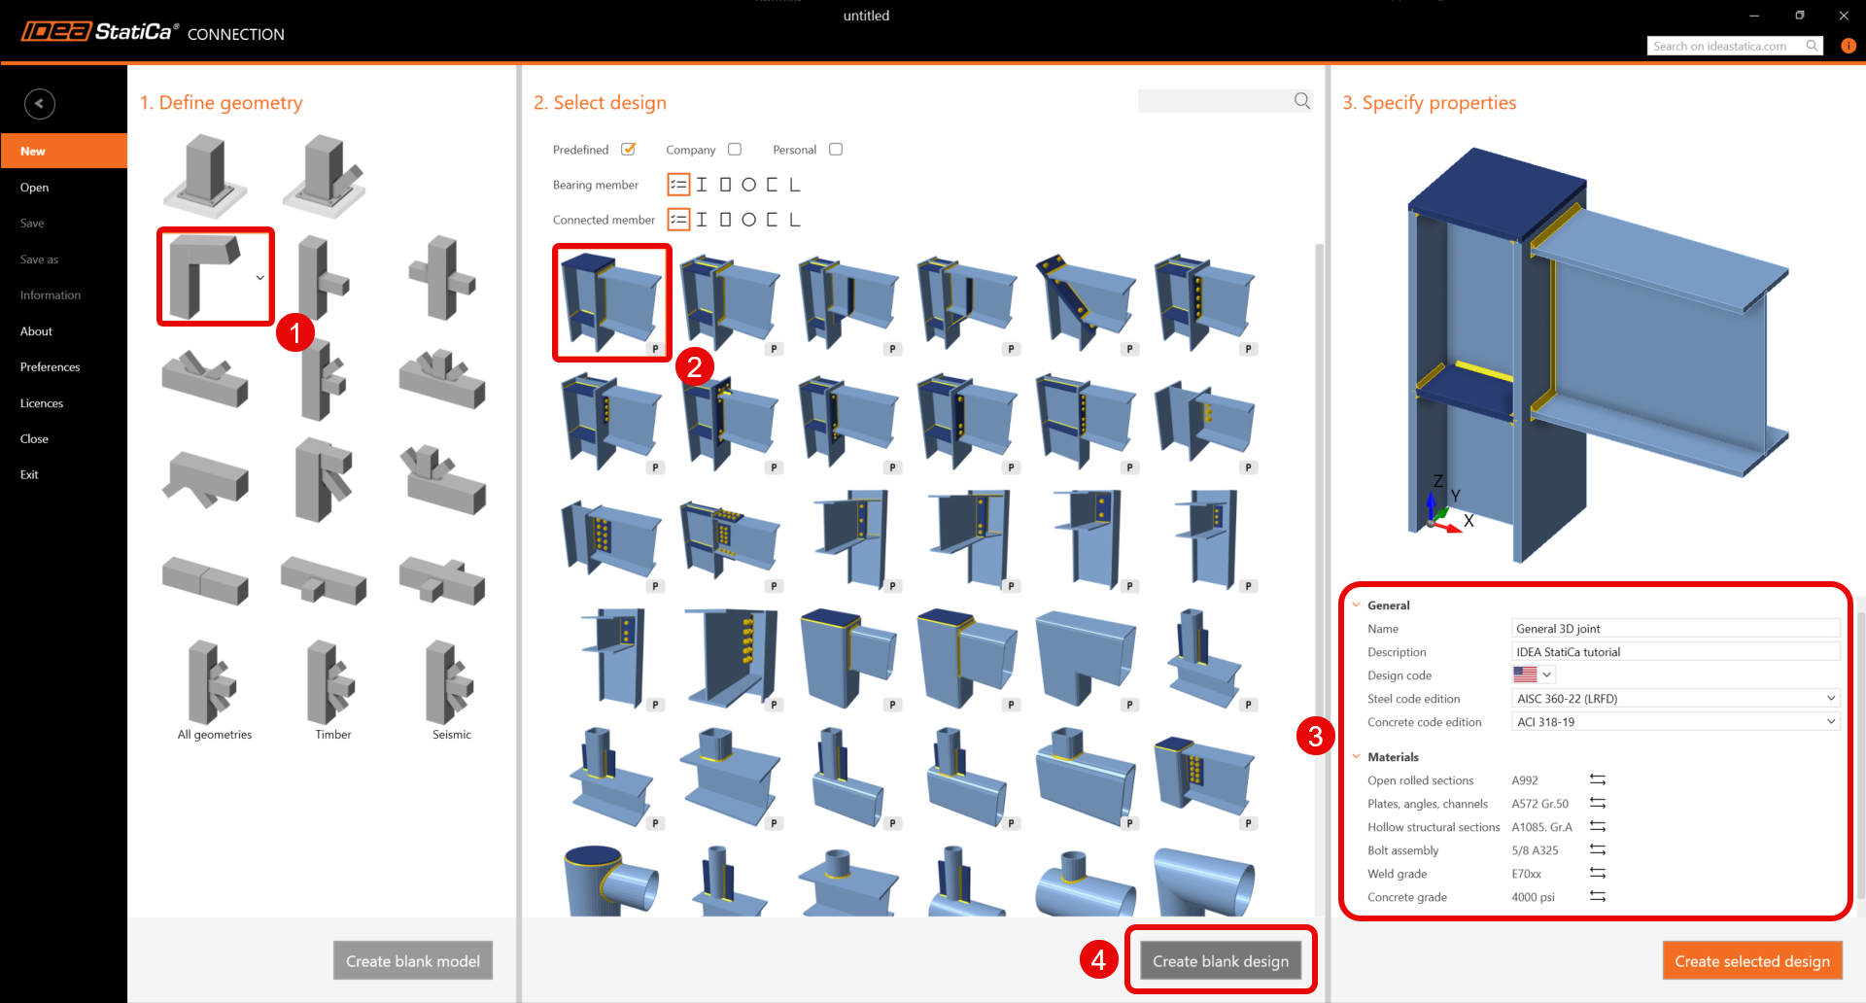Click the back arrow in the sidebar
The height and width of the screenshot is (1003, 1866).
40,104
